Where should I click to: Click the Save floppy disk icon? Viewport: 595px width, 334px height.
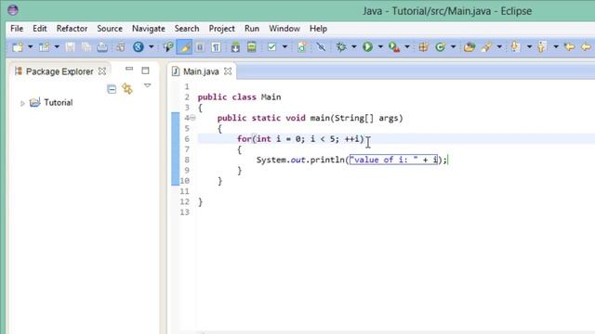click(x=71, y=47)
